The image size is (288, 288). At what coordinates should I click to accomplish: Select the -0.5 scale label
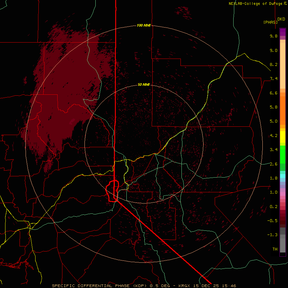click(272, 221)
